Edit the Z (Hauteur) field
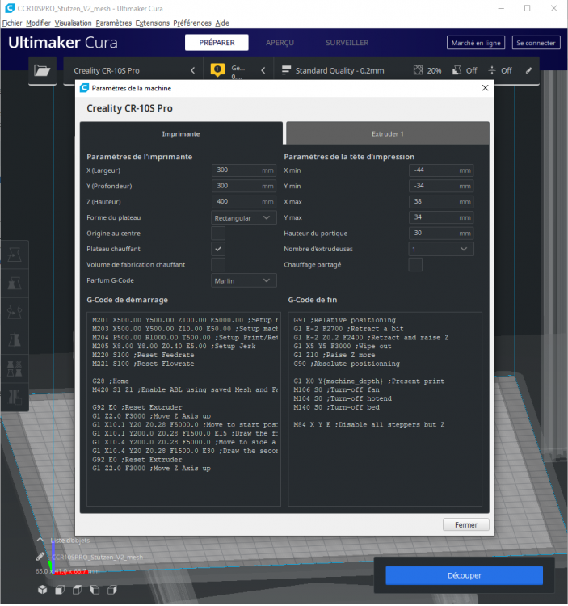 click(244, 202)
